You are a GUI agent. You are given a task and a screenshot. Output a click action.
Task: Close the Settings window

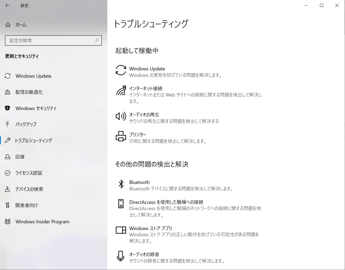pos(337,5)
